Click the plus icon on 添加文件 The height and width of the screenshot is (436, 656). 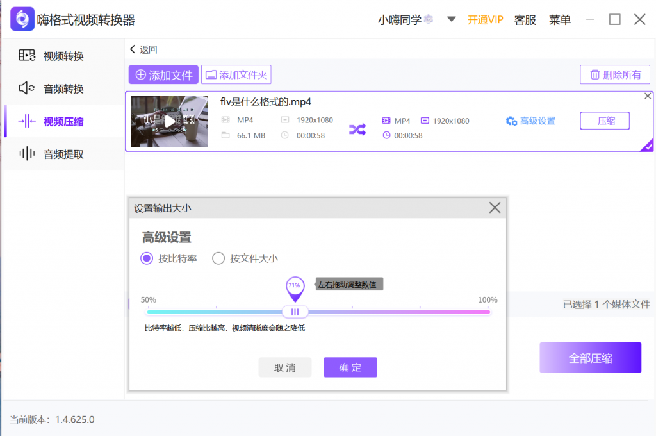point(140,74)
